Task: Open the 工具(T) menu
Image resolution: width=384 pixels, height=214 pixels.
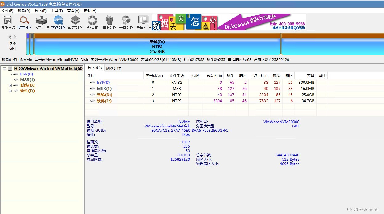Action: point(57,11)
